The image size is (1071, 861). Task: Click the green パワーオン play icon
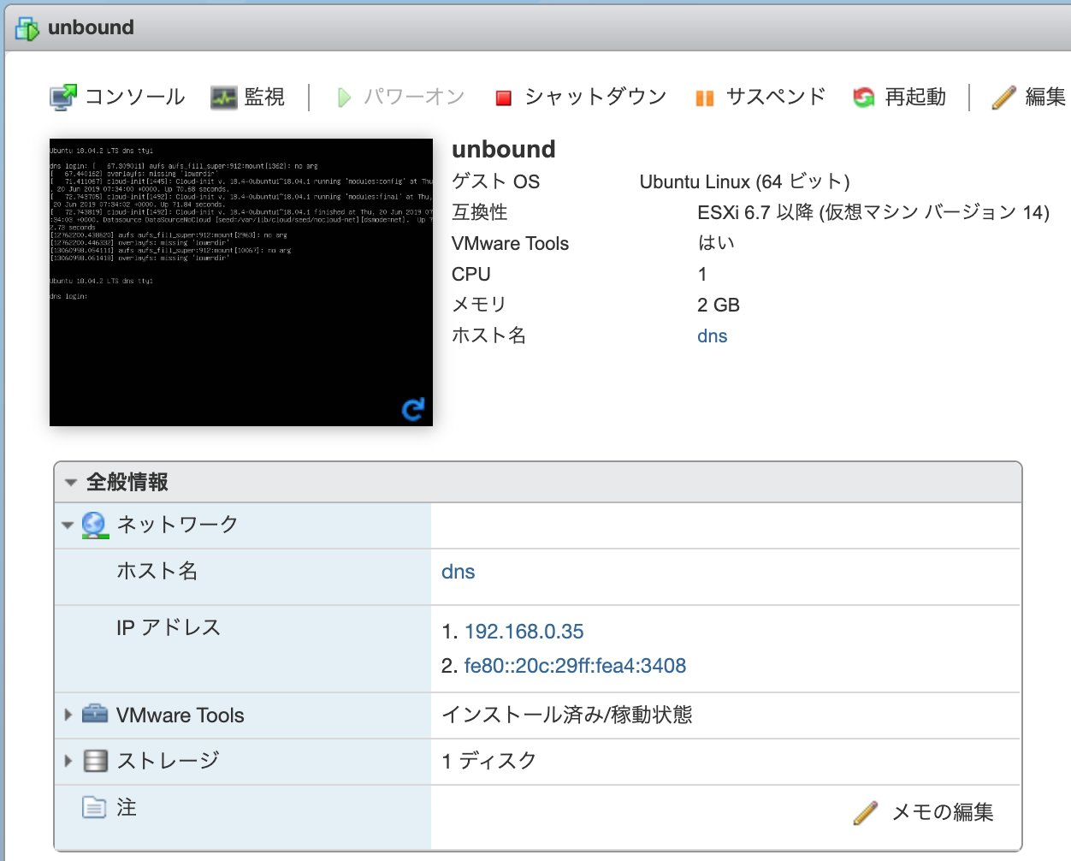pos(344,98)
